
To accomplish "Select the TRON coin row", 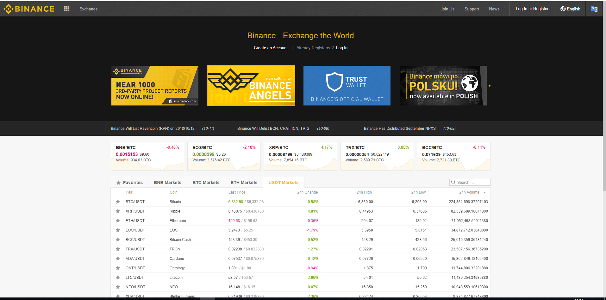I will (301, 249).
